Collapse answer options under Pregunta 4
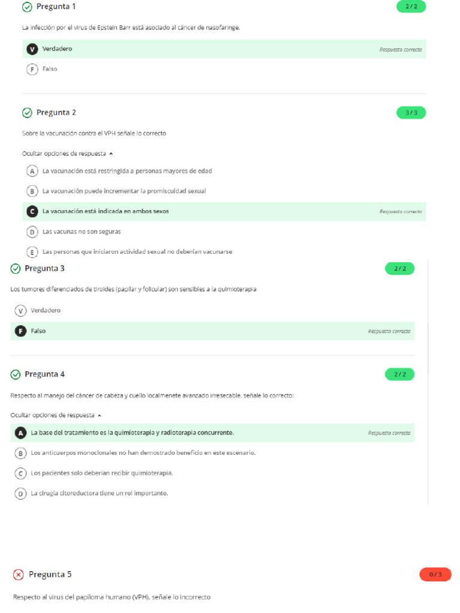460x613 pixels. pyautogui.click(x=56, y=415)
